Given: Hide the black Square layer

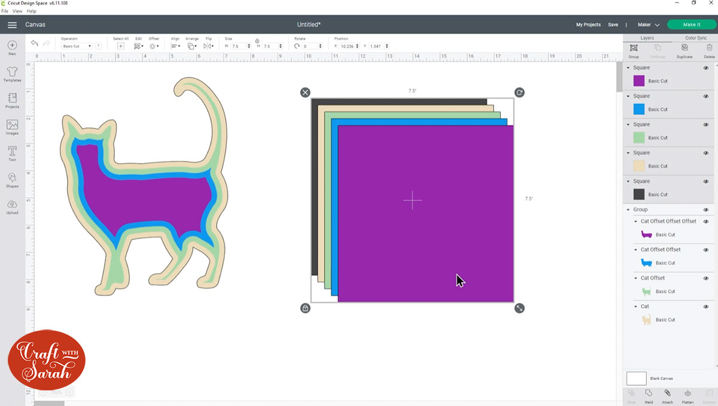Looking at the screenshot, I should (x=705, y=181).
